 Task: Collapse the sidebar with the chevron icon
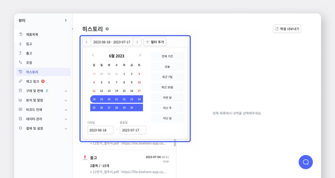[72, 28]
